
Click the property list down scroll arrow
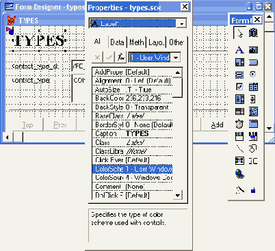pyautogui.click(x=177, y=195)
